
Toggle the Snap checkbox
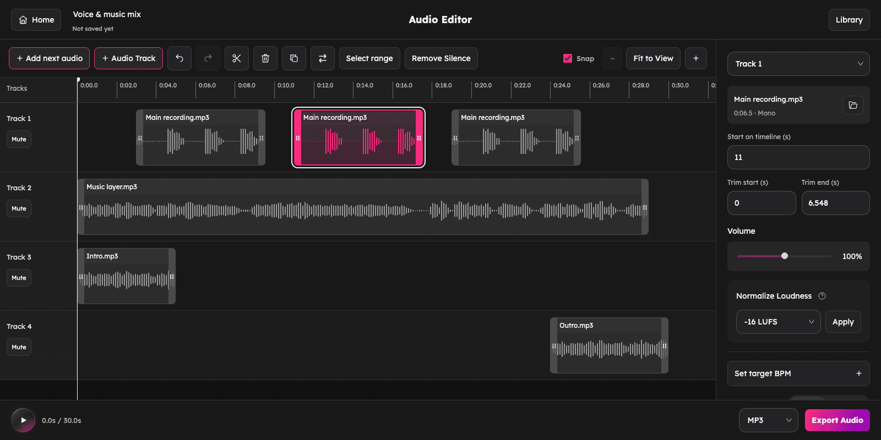point(568,58)
